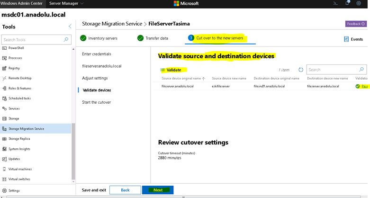
Task: Open the Events panel
Action: tap(353, 39)
